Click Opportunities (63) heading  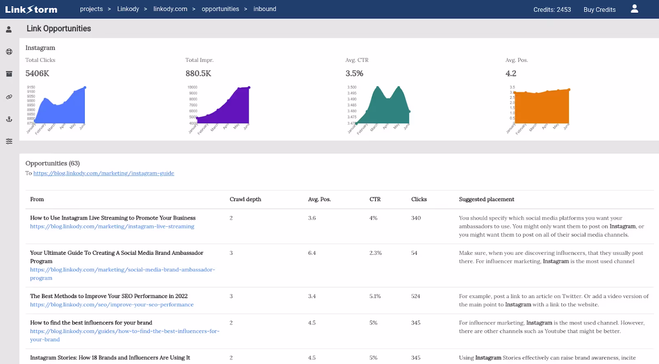coord(53,163)
